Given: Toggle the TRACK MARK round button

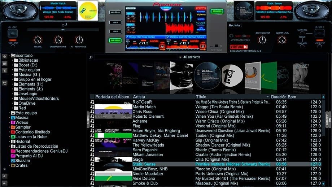Looking at the screenshot, I should click(302, 47).
